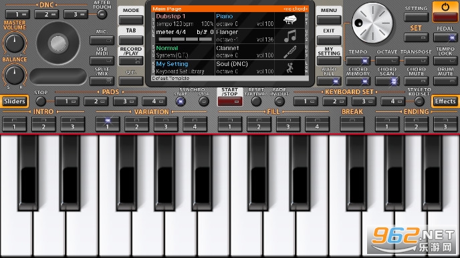The width and height of the screenshot is (460, 258).
Task: Toggle Style to Kbd Set
Action: (419, 101)
